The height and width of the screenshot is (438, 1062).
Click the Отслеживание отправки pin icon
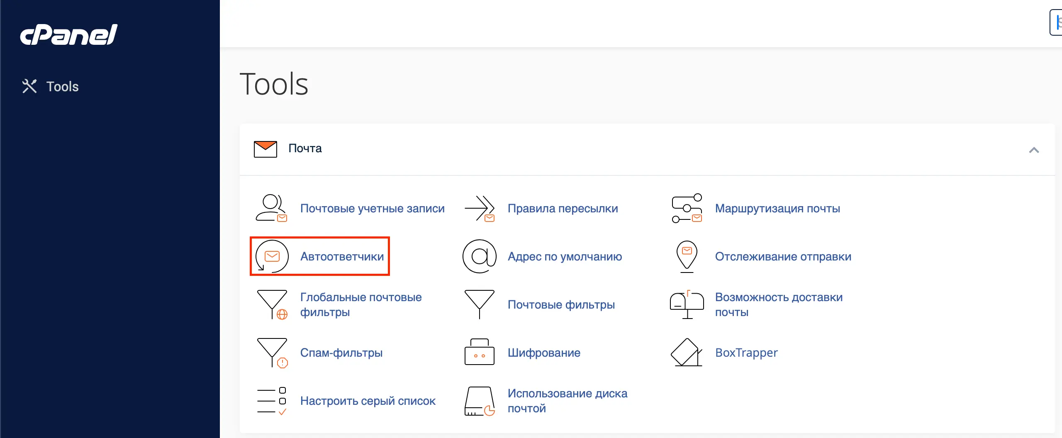tap(687, 256)
